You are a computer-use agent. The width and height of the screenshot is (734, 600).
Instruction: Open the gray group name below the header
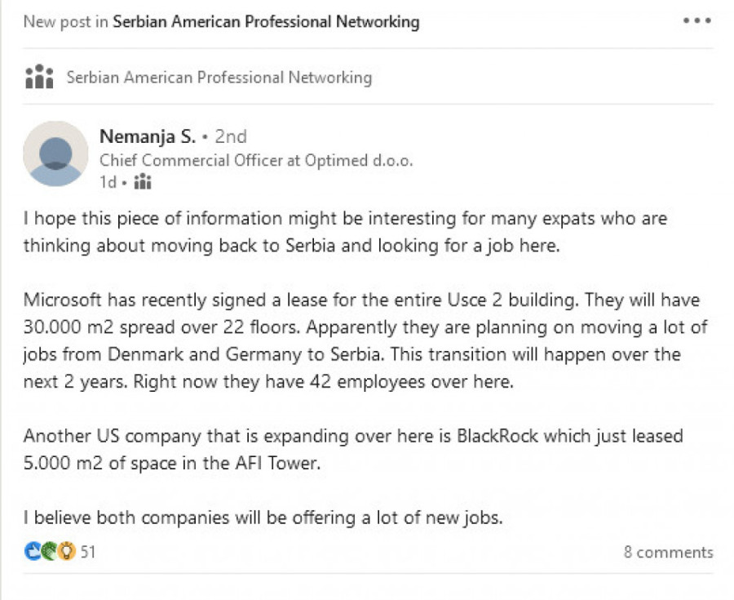pos(219,78)
